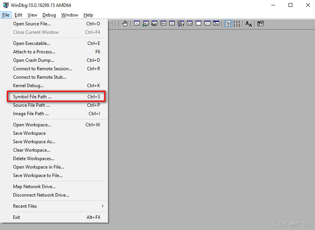Open the Disassembly window toolbar icon
The image size is (315, 230).
coord(190,23)
